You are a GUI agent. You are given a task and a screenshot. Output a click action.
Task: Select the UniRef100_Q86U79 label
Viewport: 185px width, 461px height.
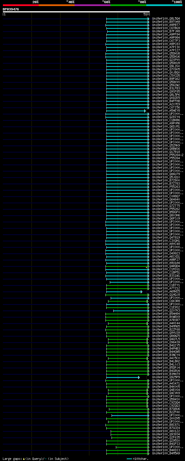[x=166, y=174]
